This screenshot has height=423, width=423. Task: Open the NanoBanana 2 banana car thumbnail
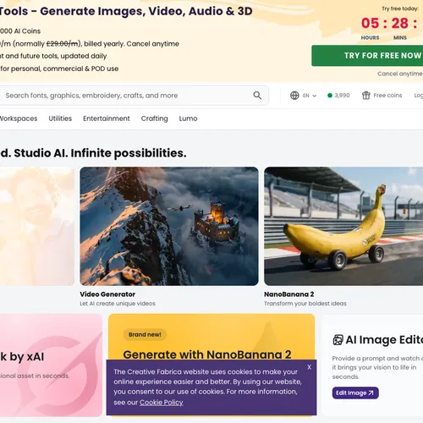click(343, 226)
